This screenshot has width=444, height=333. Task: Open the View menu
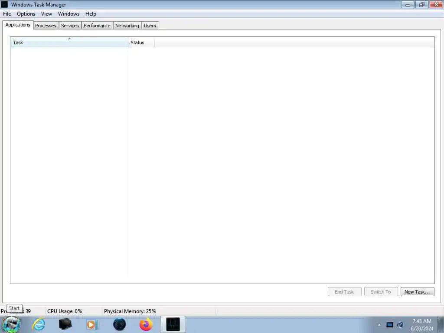[46, 14]
